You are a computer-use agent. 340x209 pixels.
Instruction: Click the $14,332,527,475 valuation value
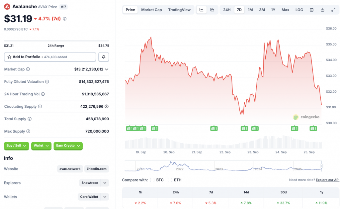point(94,82)
